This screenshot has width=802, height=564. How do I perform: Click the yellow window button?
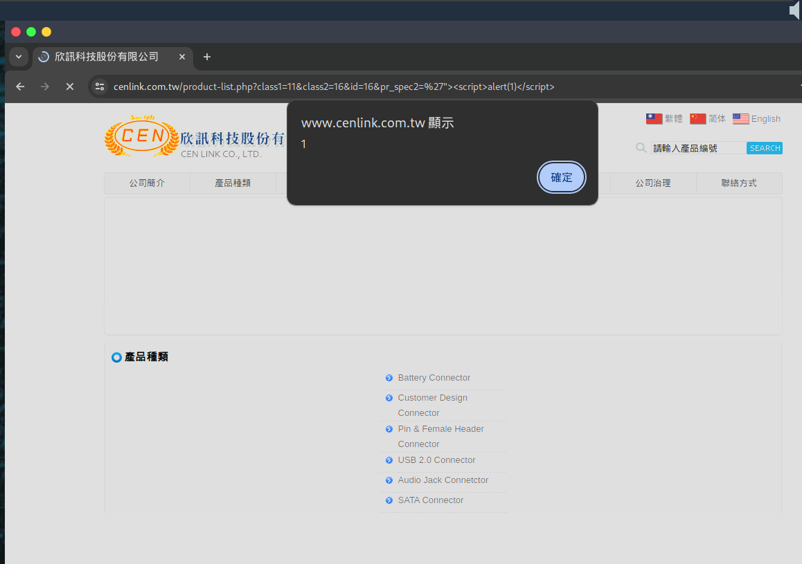[x=46, y=32]
